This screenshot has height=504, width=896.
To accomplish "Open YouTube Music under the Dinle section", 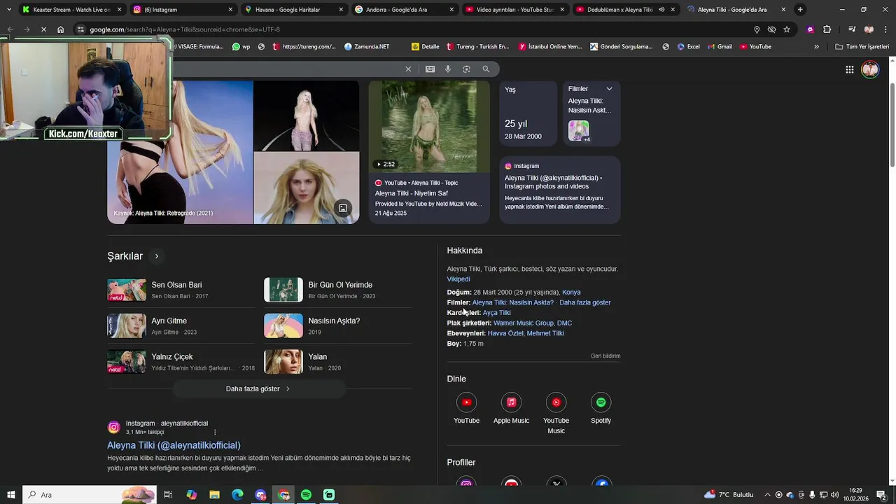I will click(x=556, y=414).
